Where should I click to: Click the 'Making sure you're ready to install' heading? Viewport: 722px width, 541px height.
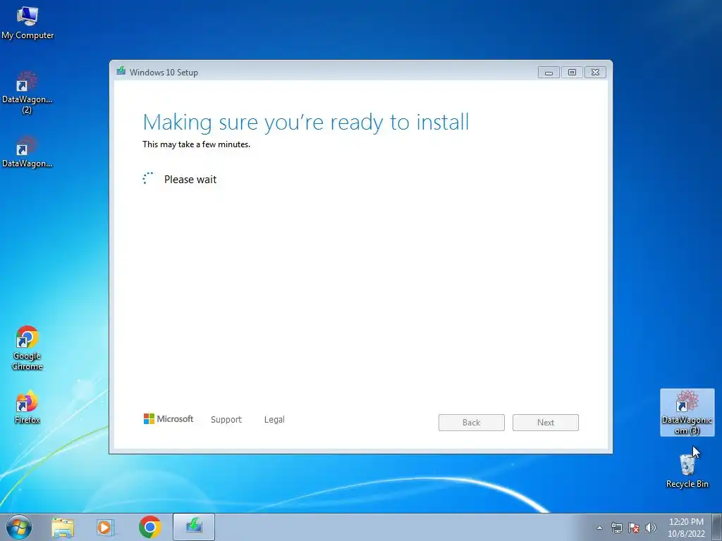(306, 123)
